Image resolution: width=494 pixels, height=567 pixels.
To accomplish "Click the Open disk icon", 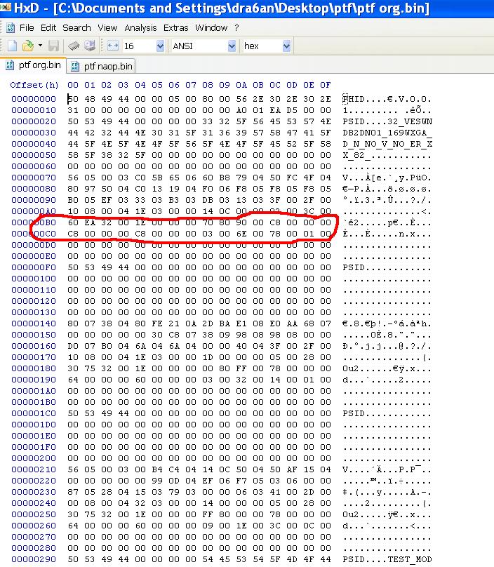I will tap(90, 46).
